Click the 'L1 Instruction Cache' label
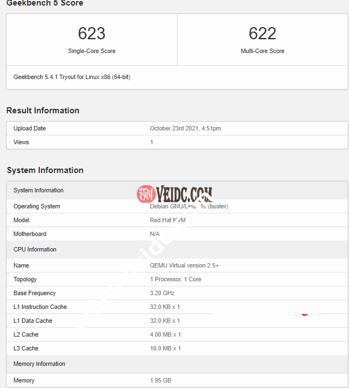349x388 pixels. 40,307
